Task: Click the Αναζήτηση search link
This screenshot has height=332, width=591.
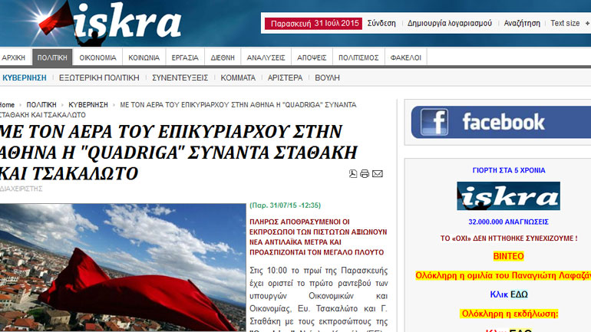Action: click(522, 23)
